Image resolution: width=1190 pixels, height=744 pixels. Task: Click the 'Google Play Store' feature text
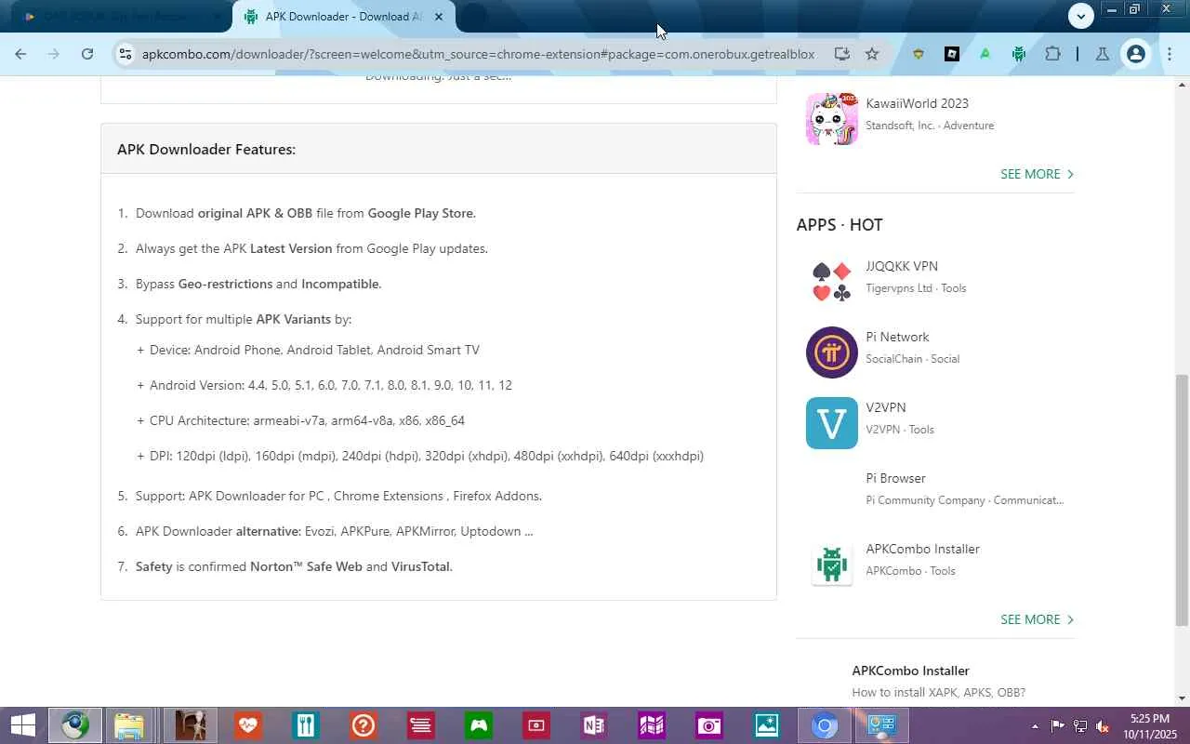tap(420, 213)
